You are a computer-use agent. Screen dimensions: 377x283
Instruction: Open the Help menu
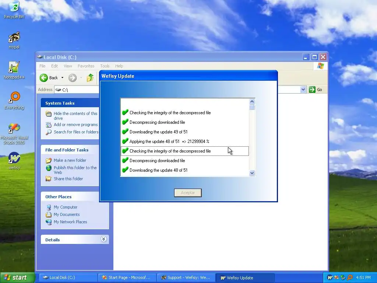pos(119,66)
